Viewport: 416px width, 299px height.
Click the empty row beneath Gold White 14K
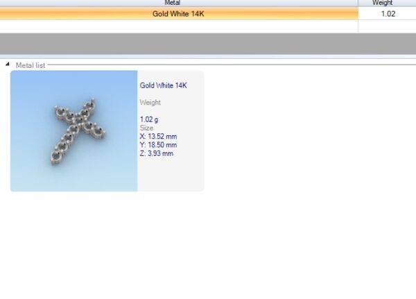178,26
